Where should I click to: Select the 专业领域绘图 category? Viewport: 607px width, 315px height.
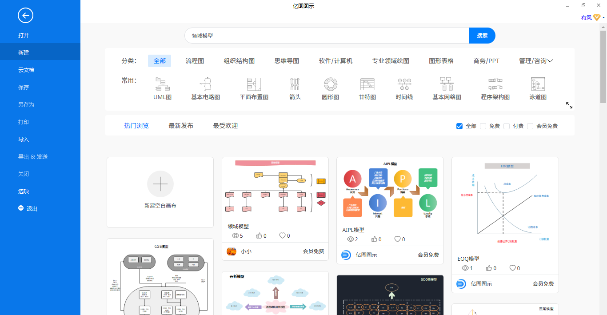[x=391, y=61]
